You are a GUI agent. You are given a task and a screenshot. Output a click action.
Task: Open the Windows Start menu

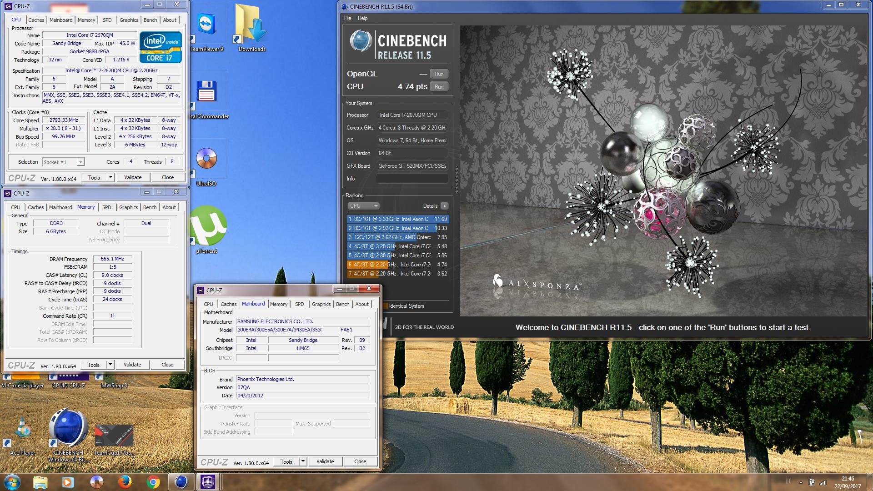(x=12, y=482)
